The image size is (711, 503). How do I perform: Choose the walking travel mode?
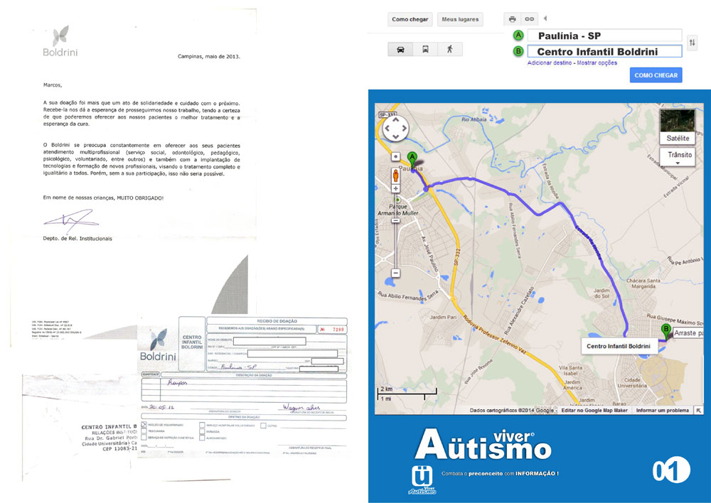[449, 50]
